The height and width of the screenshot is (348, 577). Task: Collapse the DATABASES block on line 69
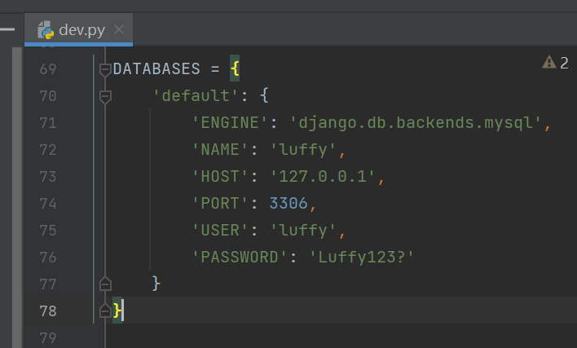pyautogui.click(x=104, y=69)
